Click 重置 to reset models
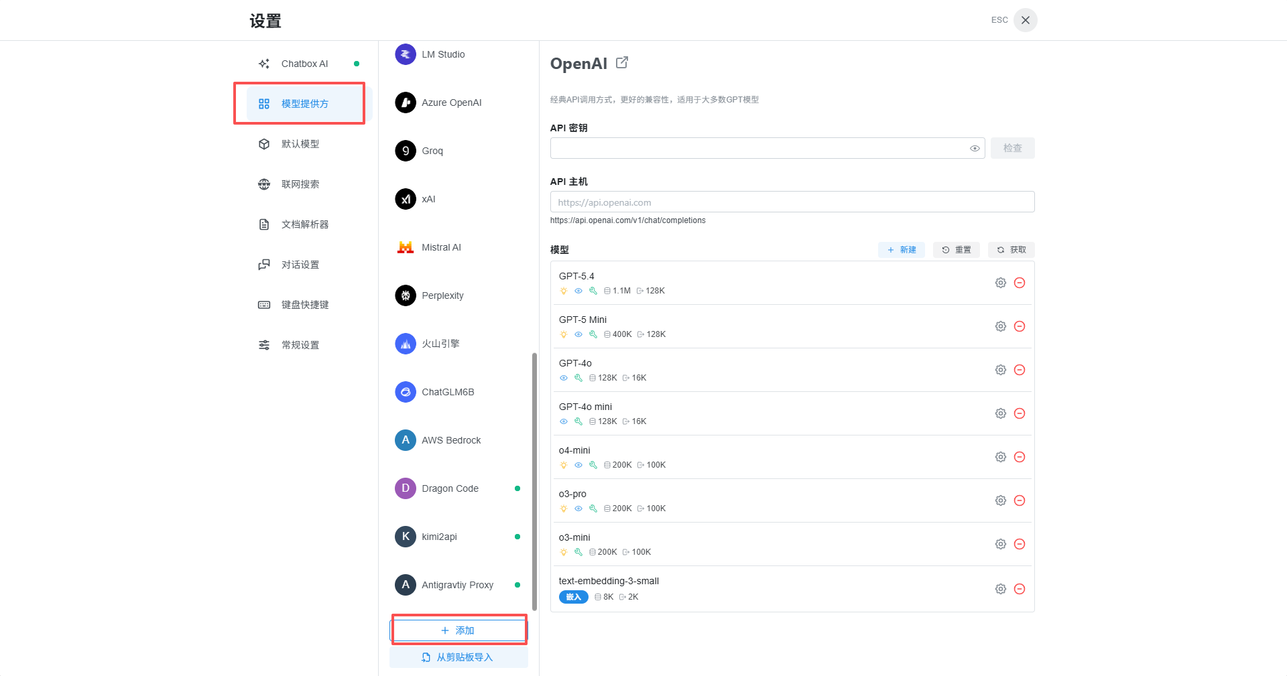The height and width of the screenshot is (676, 1287). 957,250
